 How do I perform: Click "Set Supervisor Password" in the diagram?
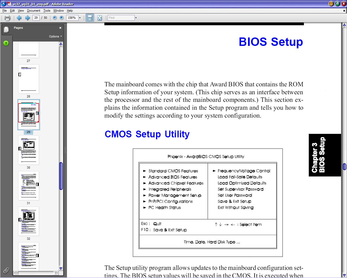coord(240,189)
